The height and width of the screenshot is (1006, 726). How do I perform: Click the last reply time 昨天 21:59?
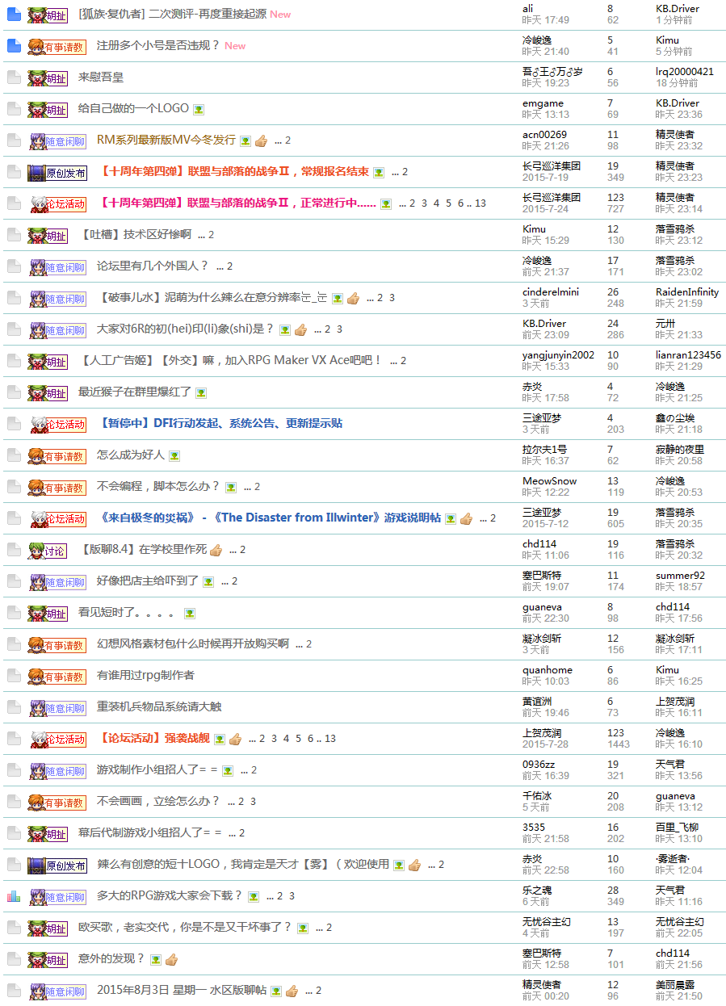679,304
